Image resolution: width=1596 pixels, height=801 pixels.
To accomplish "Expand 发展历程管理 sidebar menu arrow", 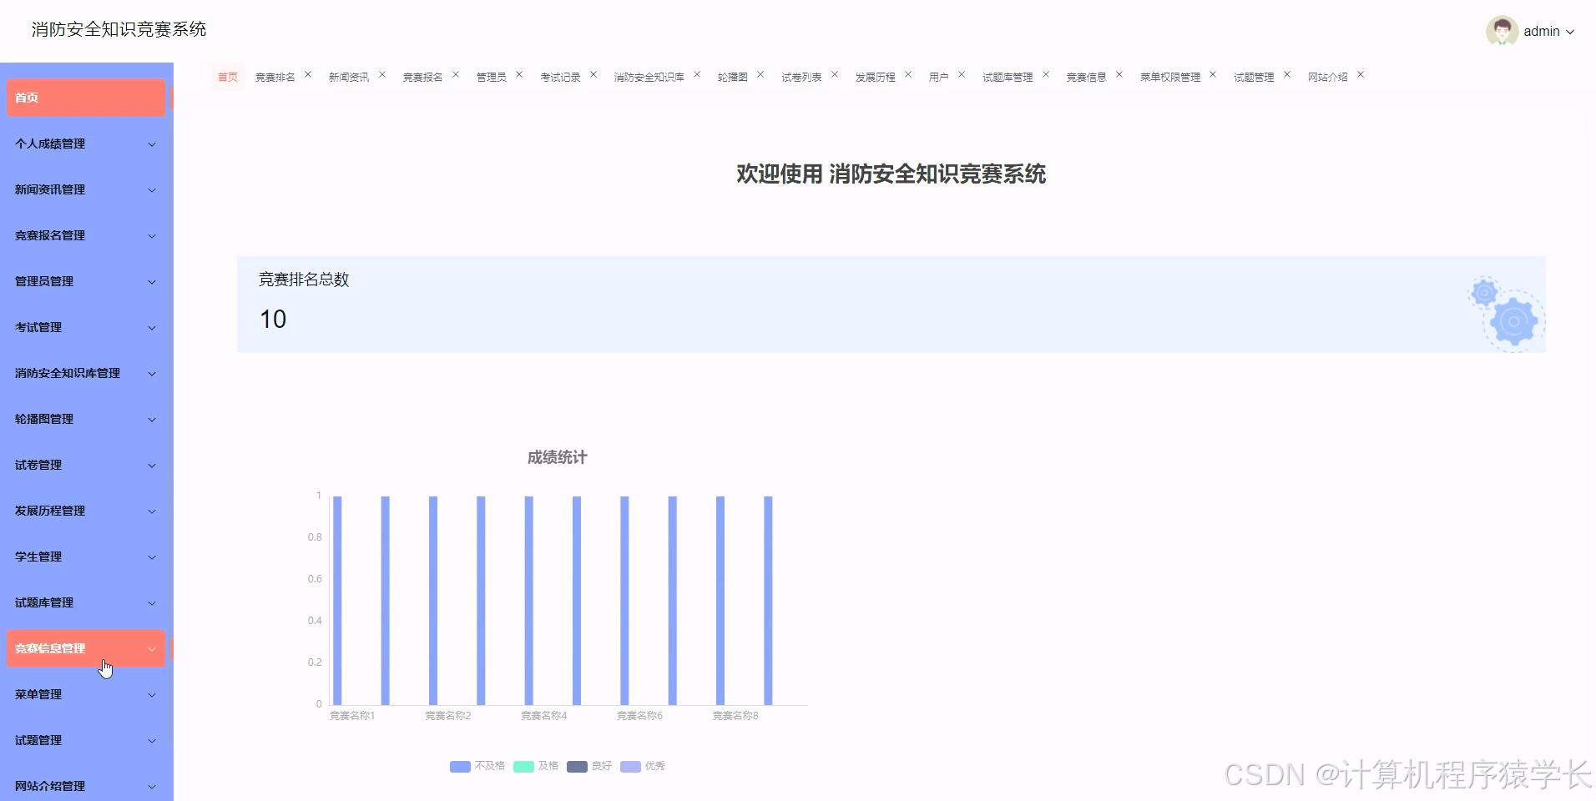I will (152, 511).
